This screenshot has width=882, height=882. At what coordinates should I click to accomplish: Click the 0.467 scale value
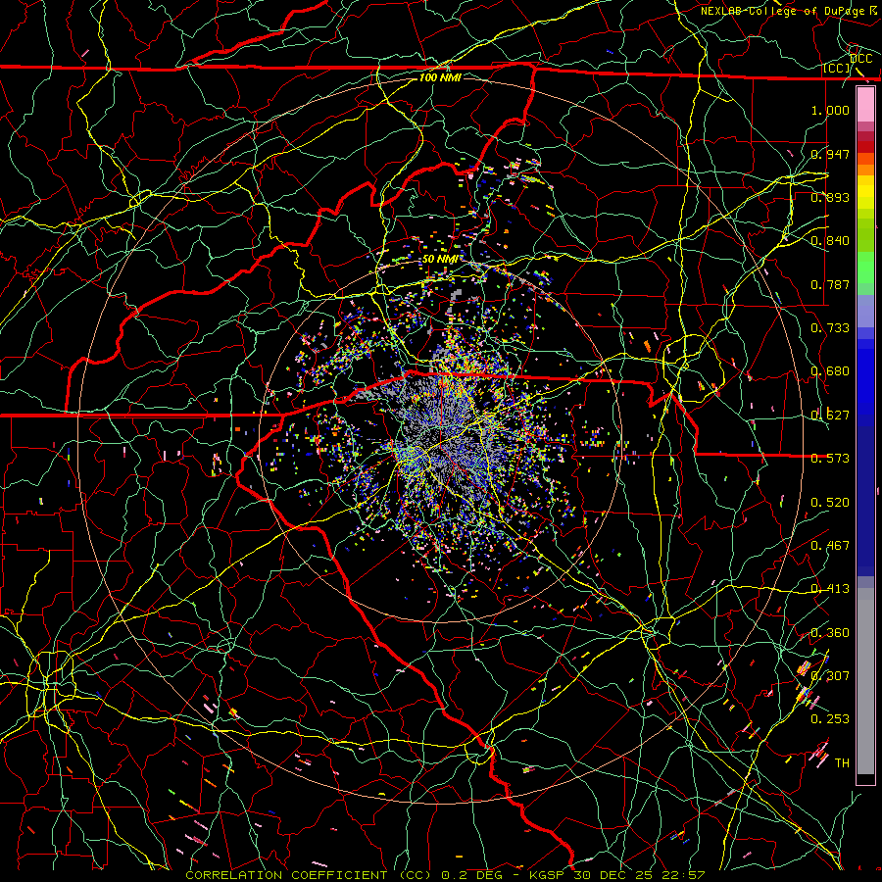[x=830, y=545]
